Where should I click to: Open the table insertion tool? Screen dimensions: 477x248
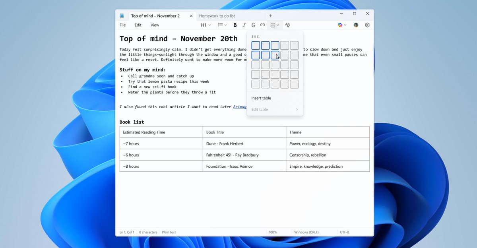pyautogui.click(x=273, y=25)
